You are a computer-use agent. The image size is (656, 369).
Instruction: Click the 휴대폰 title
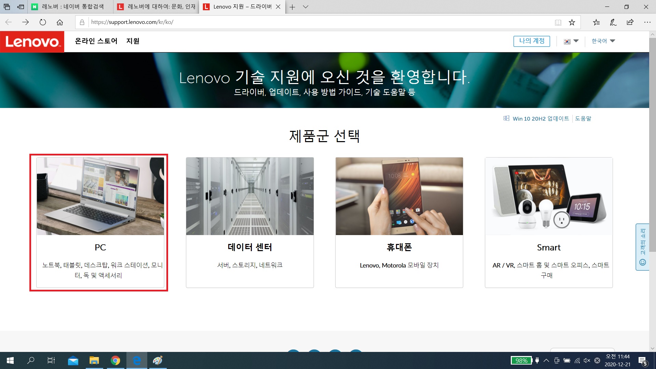point(399,247)
